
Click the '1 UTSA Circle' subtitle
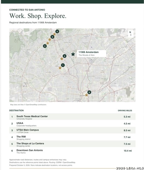coord(23,132)
